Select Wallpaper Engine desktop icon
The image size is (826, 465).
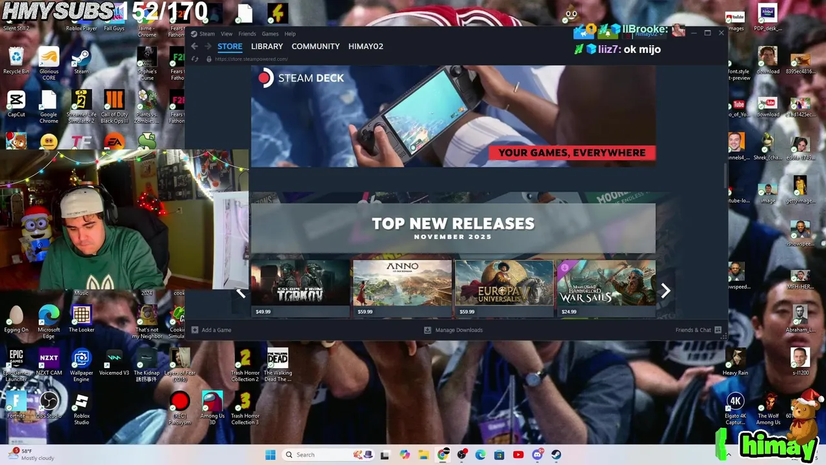(81, 365)
